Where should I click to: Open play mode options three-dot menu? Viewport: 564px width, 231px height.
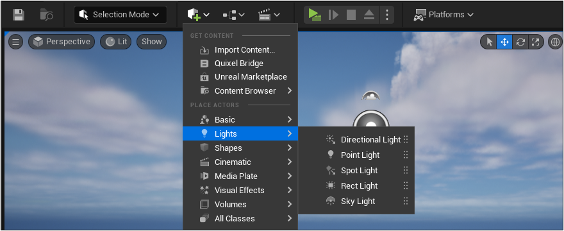(x=386, y=15)
